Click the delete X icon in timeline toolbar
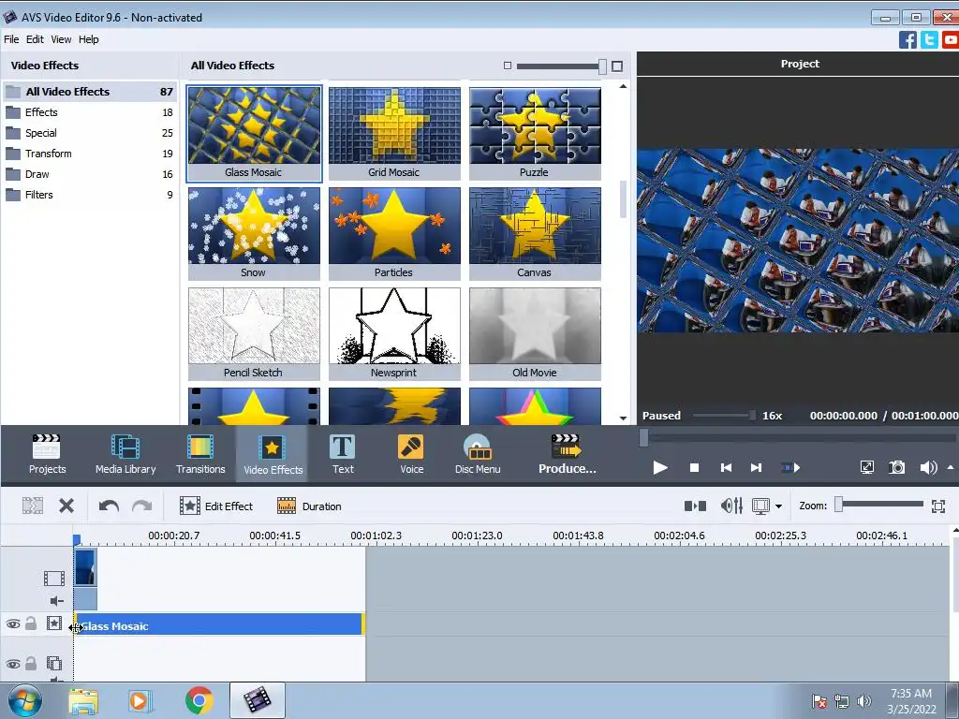The image size is (959, 719). tap(66, 506)
